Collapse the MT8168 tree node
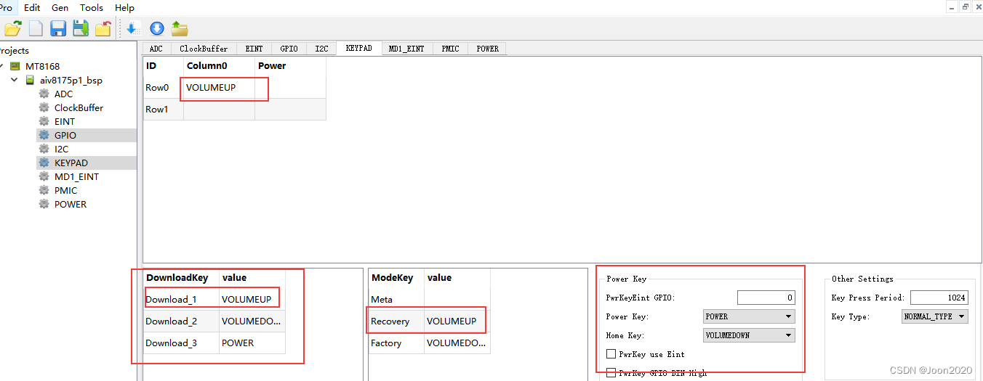This screenshot has height=381, width=983. point(1,66)
